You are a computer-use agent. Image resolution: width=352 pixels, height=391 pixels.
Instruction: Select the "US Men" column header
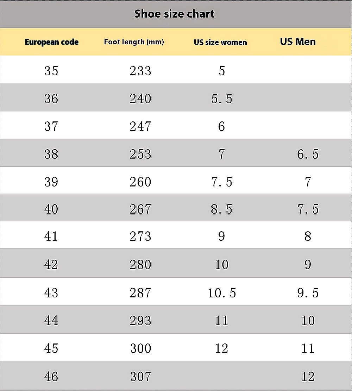298,42
